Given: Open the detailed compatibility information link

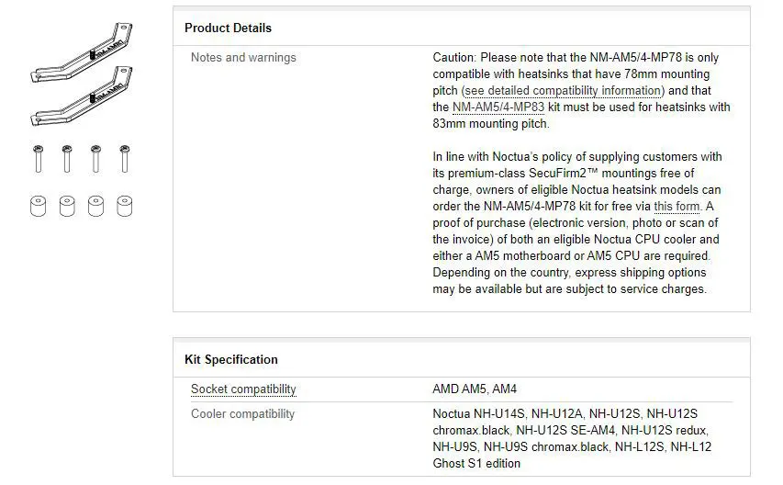Looking at the screenshot, I should 563,91.
